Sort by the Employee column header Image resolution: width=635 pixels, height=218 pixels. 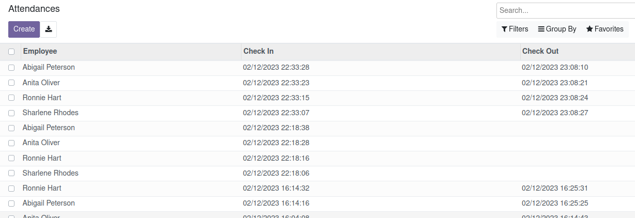click(x=40, y=51)
